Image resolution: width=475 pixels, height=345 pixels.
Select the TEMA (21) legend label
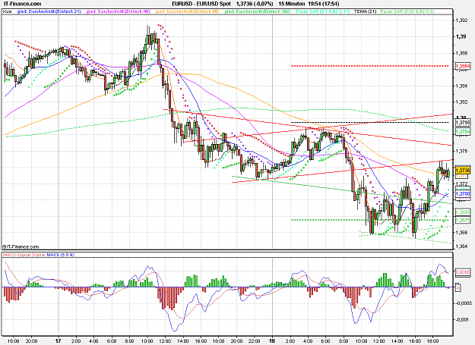(366, 11)
